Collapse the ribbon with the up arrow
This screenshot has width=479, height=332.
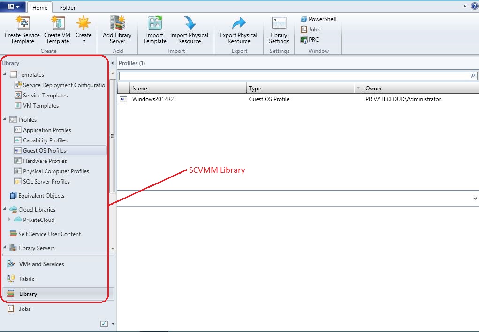coord(464,7)
